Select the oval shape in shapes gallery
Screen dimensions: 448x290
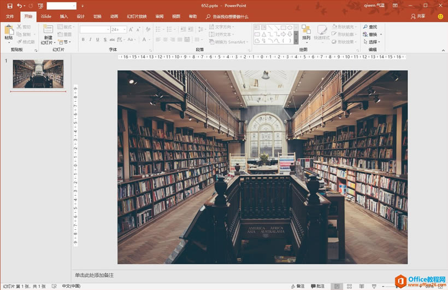(x=290, y=28)
